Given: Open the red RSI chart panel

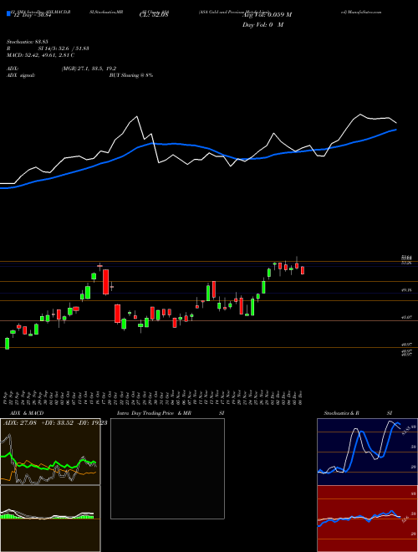Looking at the screenshot, I should click(367, 519).
